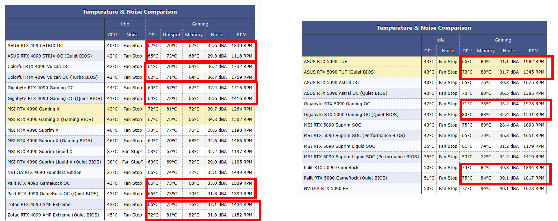
Task: Click the Colorful RTX 4090 Vulcan OC row name
Action: [x=38, y=66]
